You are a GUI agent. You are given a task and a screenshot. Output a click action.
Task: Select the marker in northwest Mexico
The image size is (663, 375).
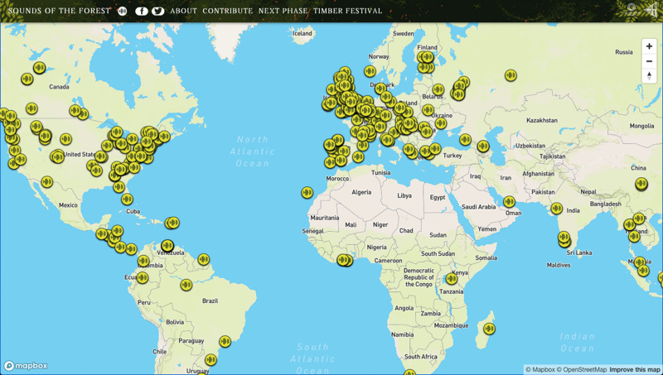coord(46,182)
